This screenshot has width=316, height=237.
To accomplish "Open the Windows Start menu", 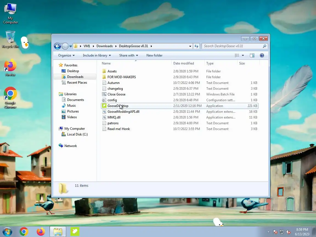I will tap(7, 232).
